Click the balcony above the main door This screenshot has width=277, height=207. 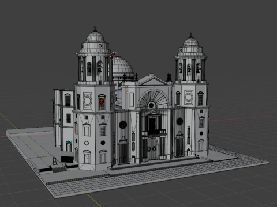[154, 133]
